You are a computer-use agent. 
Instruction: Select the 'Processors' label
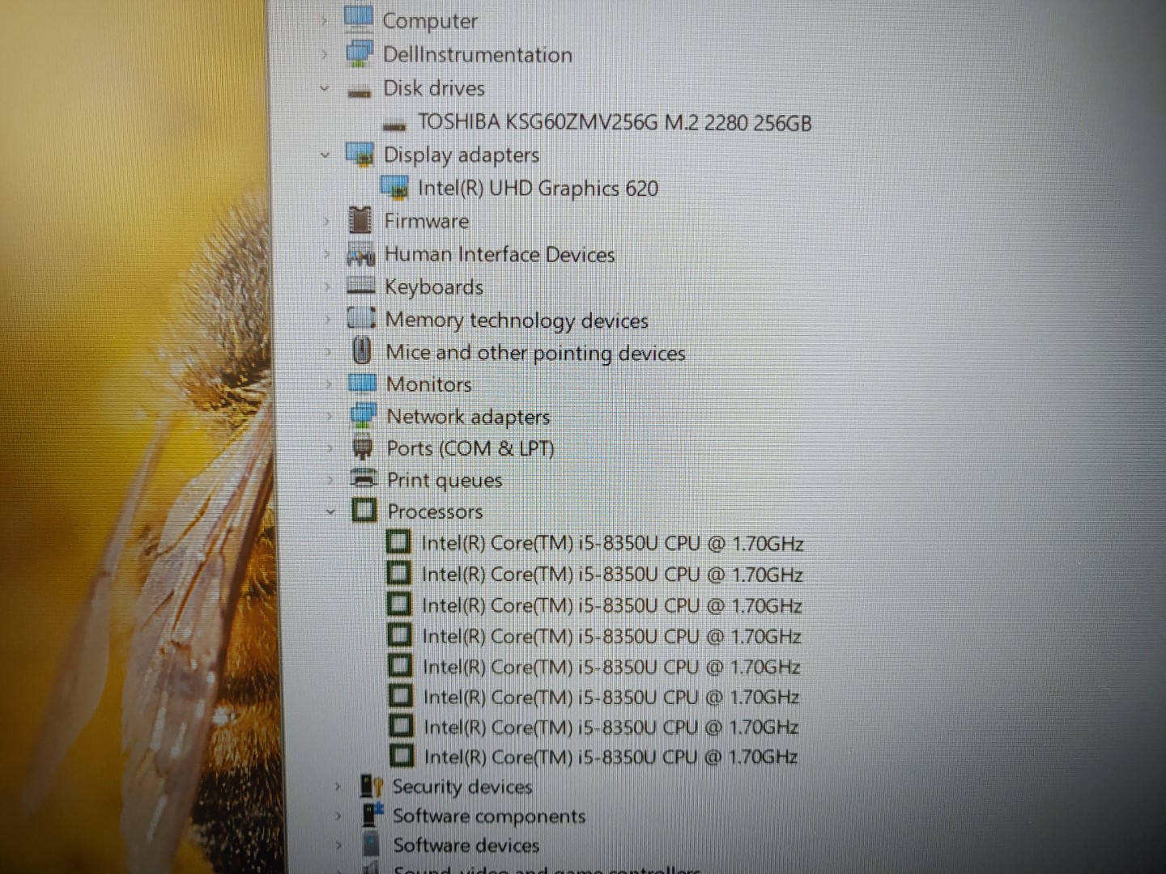point(435,511)
